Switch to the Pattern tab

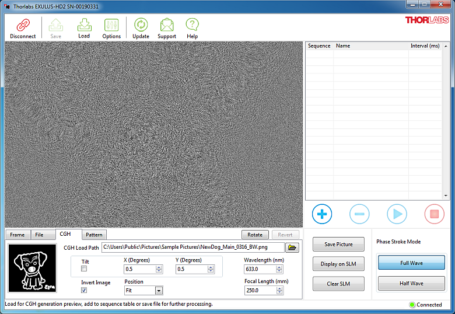pyautogui.click(x=94, y=235)
